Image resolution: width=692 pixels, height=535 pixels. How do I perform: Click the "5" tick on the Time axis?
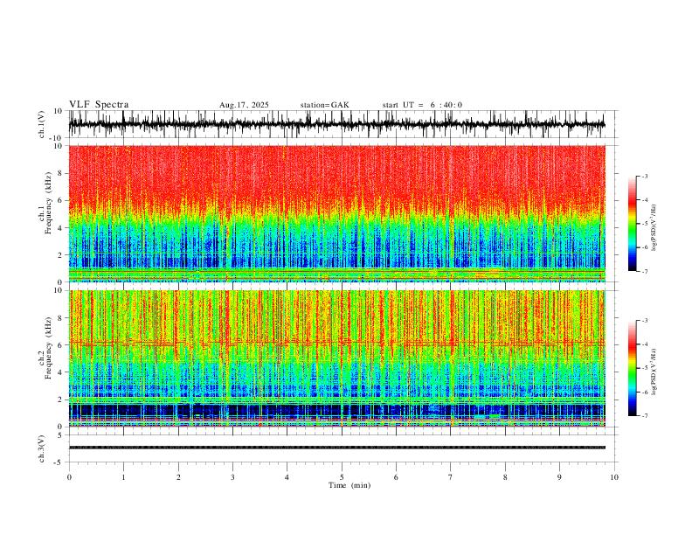click(342, 477)
